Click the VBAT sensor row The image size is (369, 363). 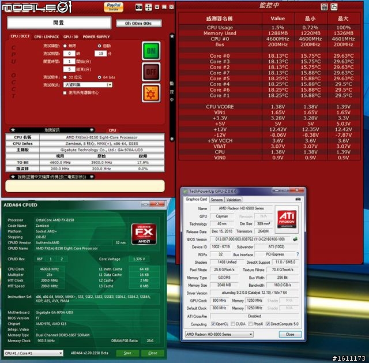tap(269, 146)
